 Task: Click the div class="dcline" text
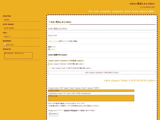pos(66,64)
